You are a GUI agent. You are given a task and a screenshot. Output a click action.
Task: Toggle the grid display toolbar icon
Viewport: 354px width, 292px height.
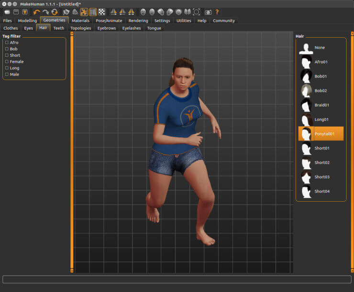click(x=93, y=12)
